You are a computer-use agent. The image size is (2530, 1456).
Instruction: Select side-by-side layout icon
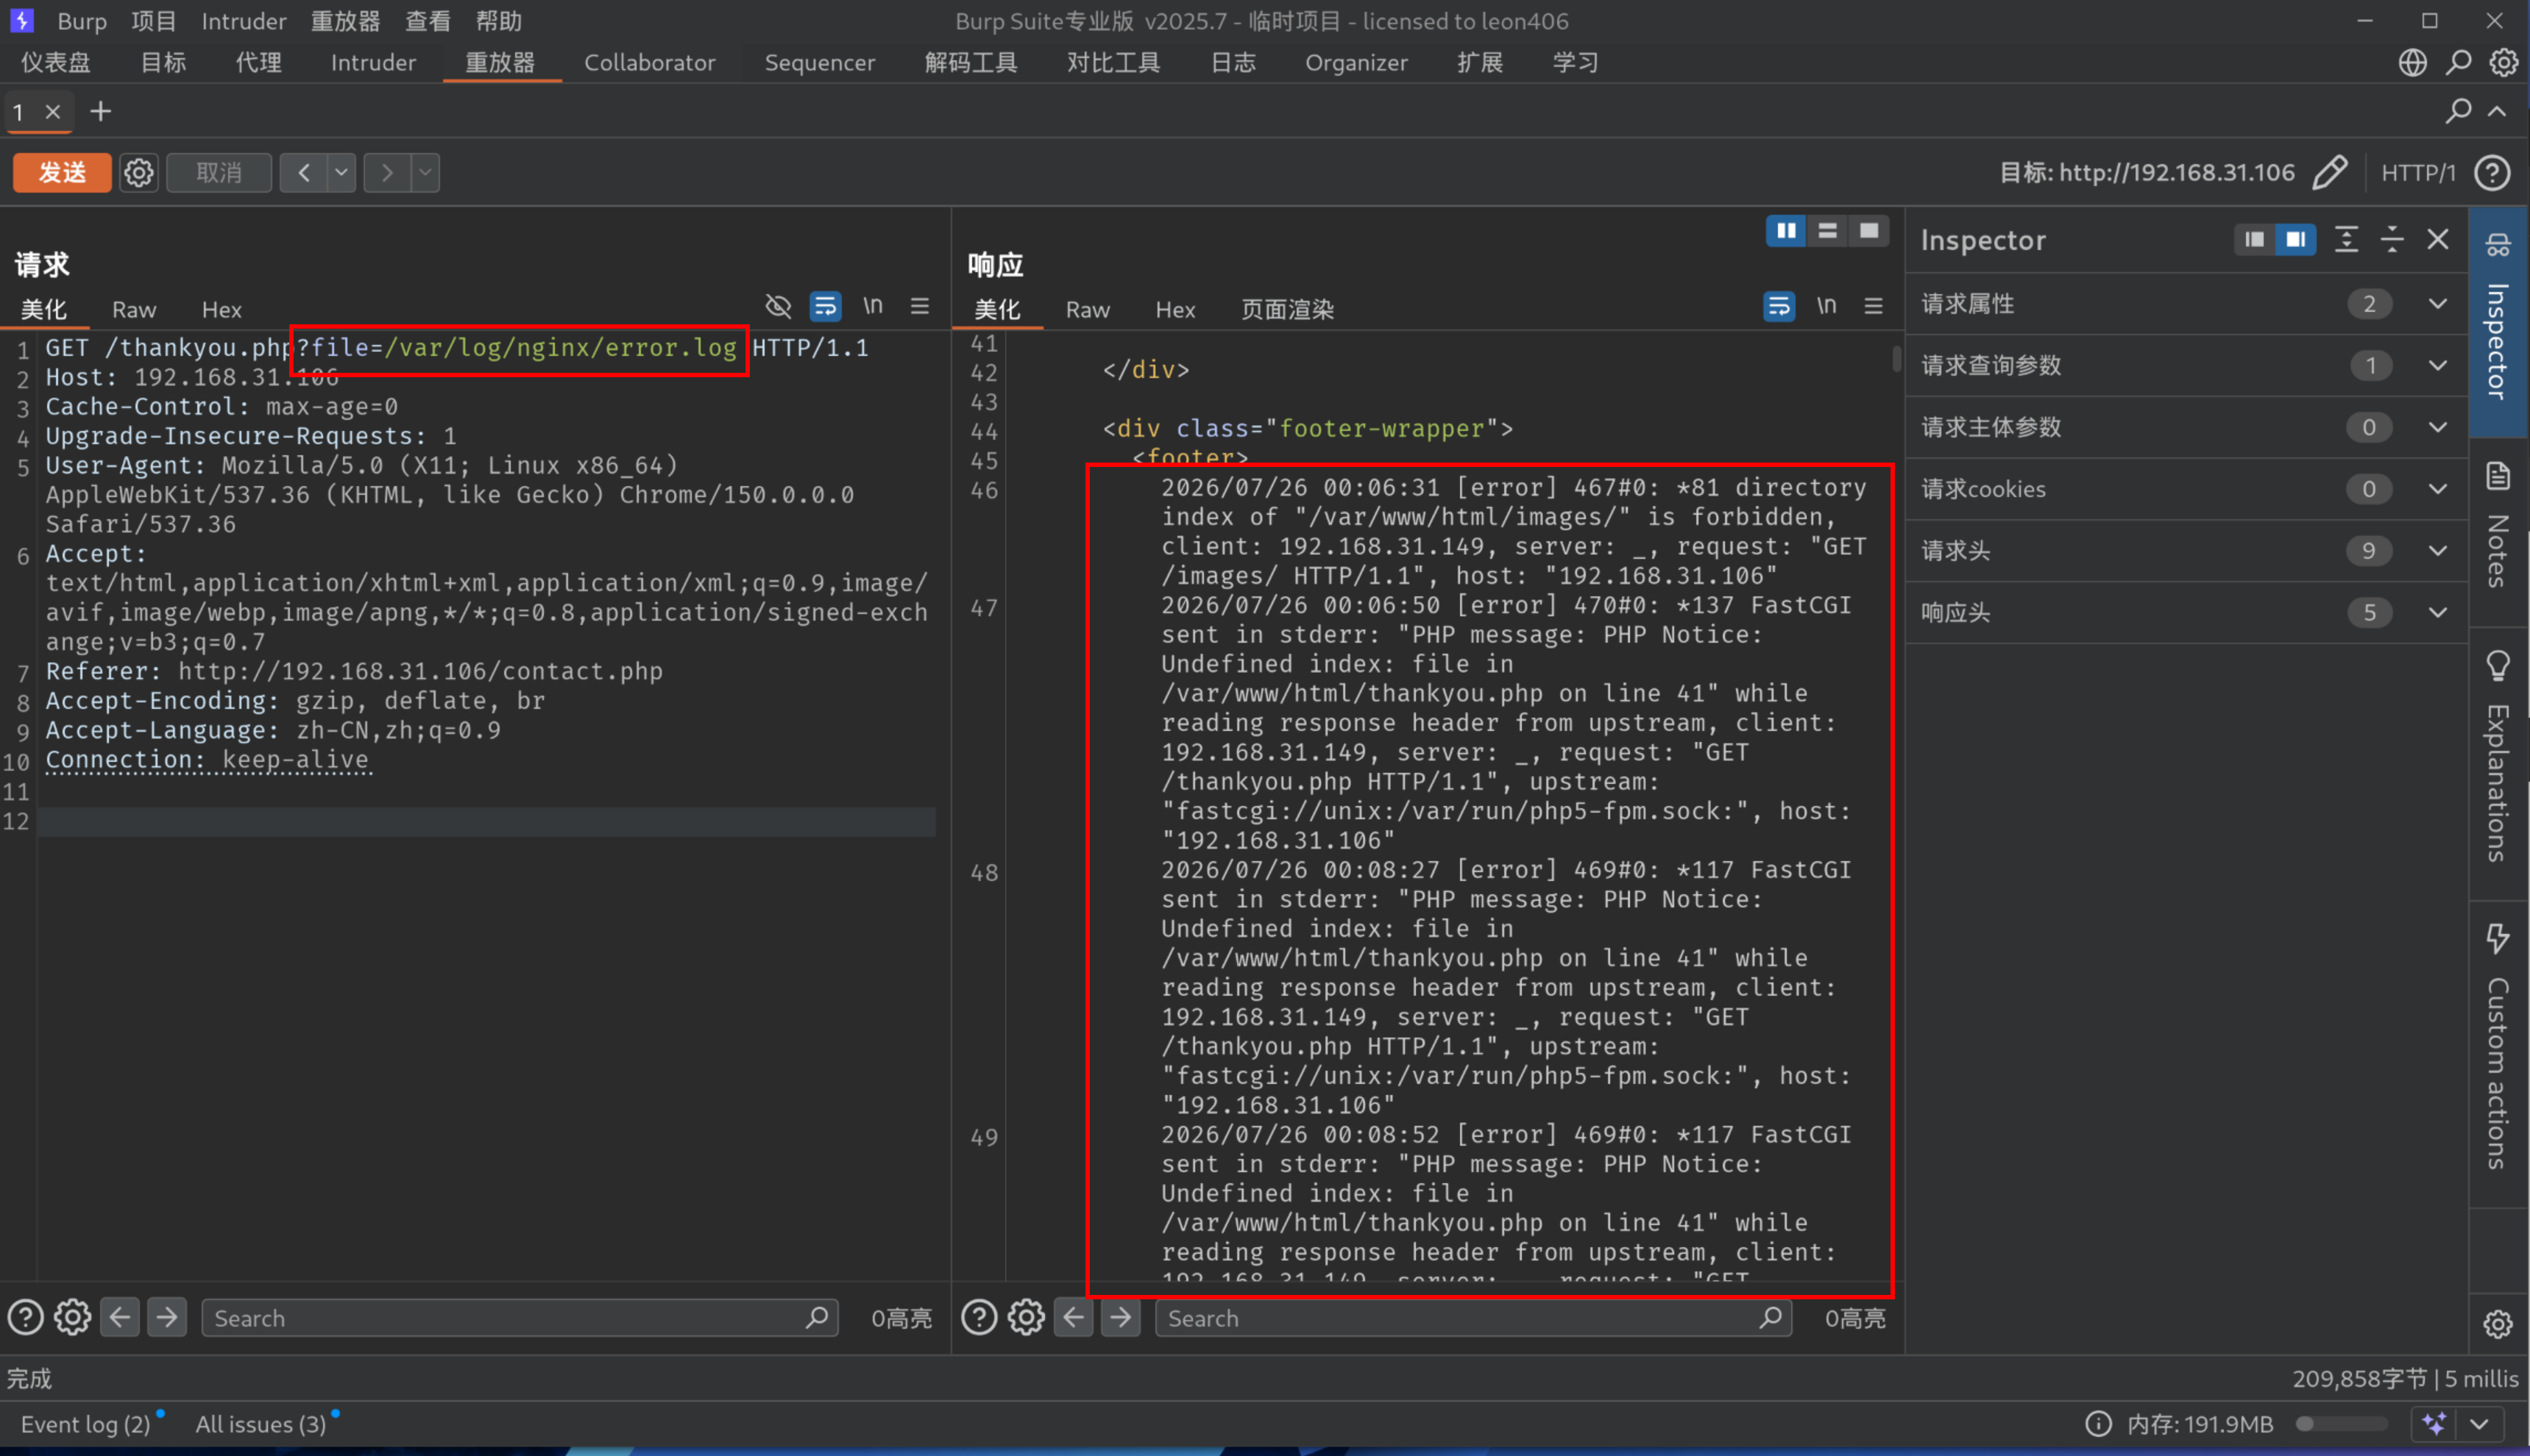[1786, 231]
